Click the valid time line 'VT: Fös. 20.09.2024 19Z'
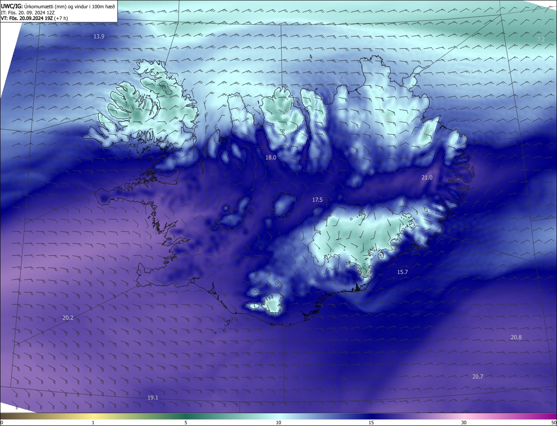 click(27, 18)
